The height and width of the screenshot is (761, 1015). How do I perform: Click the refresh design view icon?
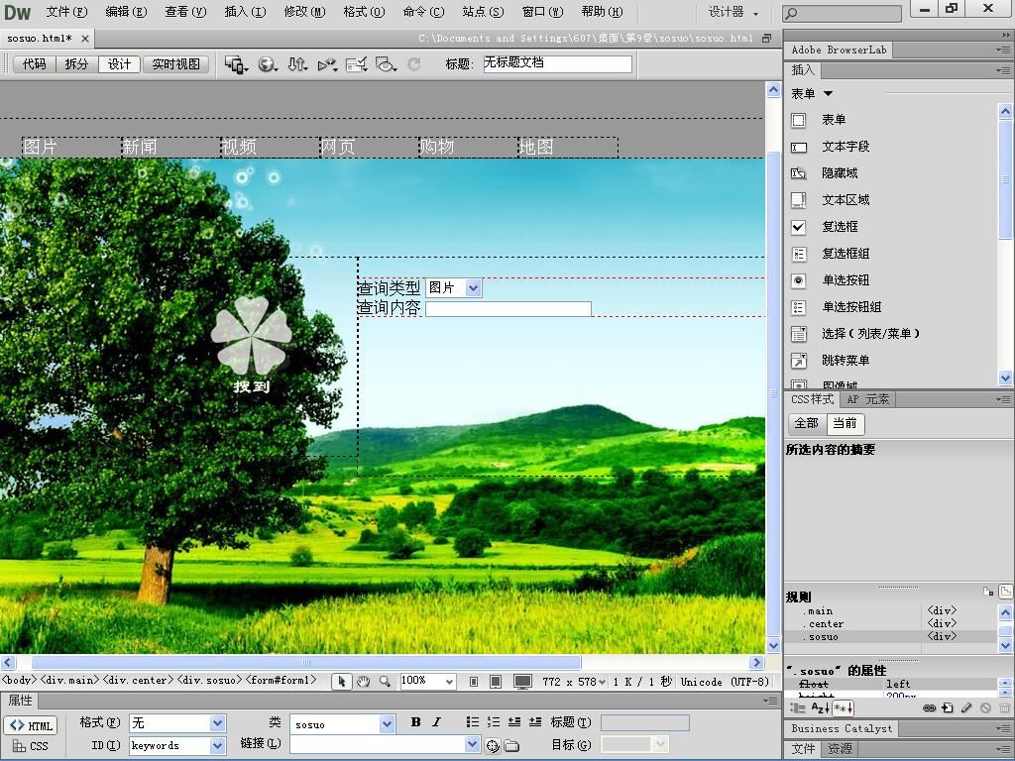414,64
